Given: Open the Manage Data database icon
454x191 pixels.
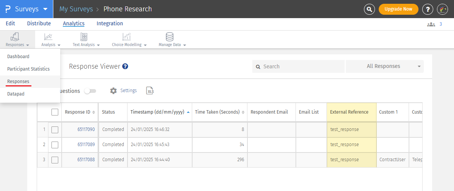Looking at the screenshot, I should (169, 37).
